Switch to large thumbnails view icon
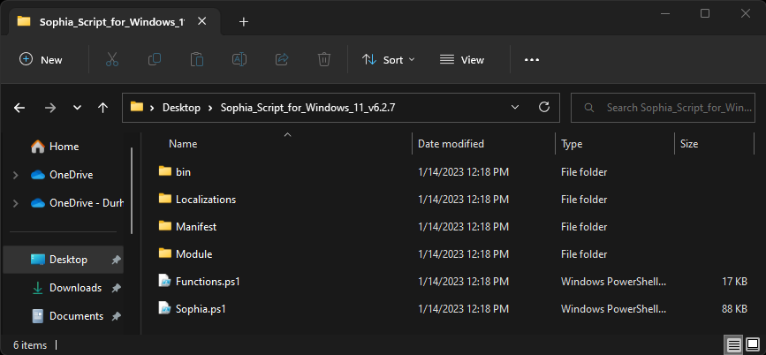Image resolution: width=766 pixels, height=355 pixels. (x=751, y=345)
